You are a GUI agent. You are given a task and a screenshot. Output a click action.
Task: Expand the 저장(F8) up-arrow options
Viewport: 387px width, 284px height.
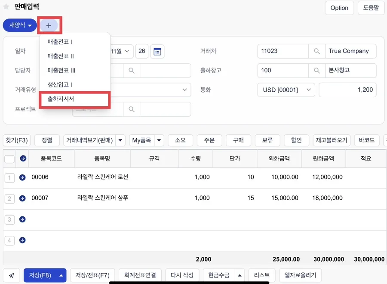61,275
